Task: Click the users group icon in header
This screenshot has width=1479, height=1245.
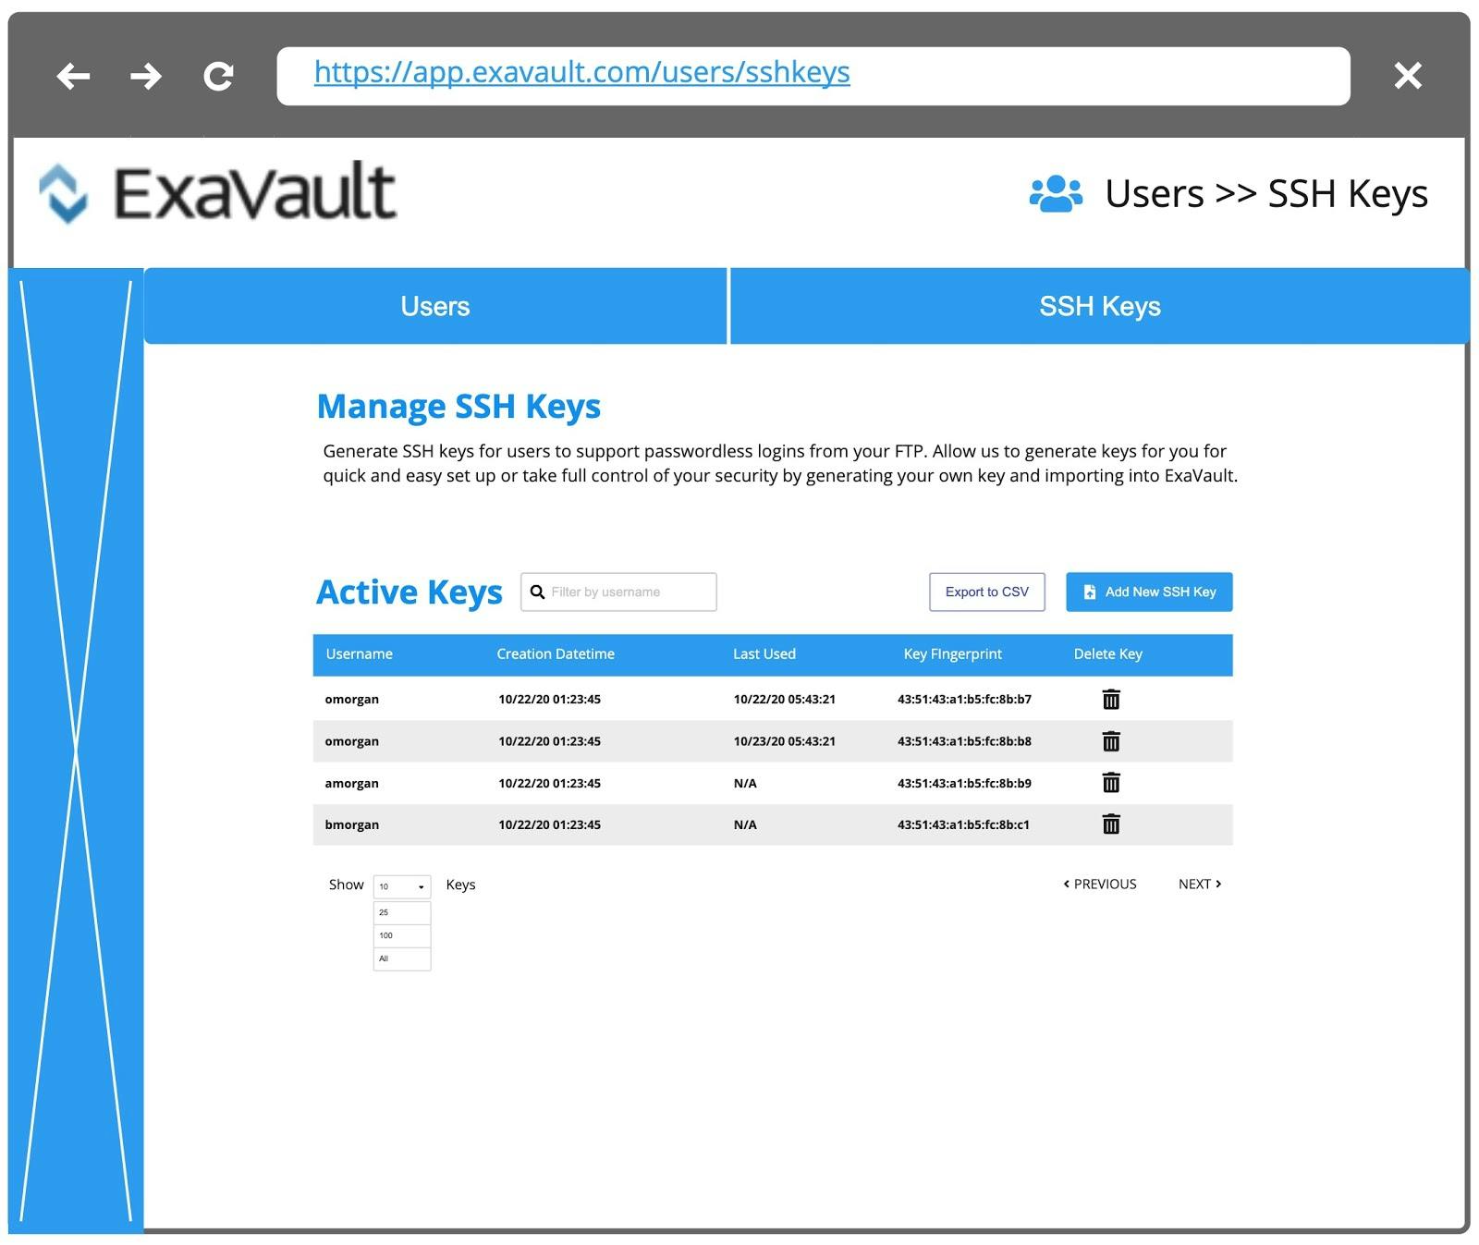Action: [1056, 194]
